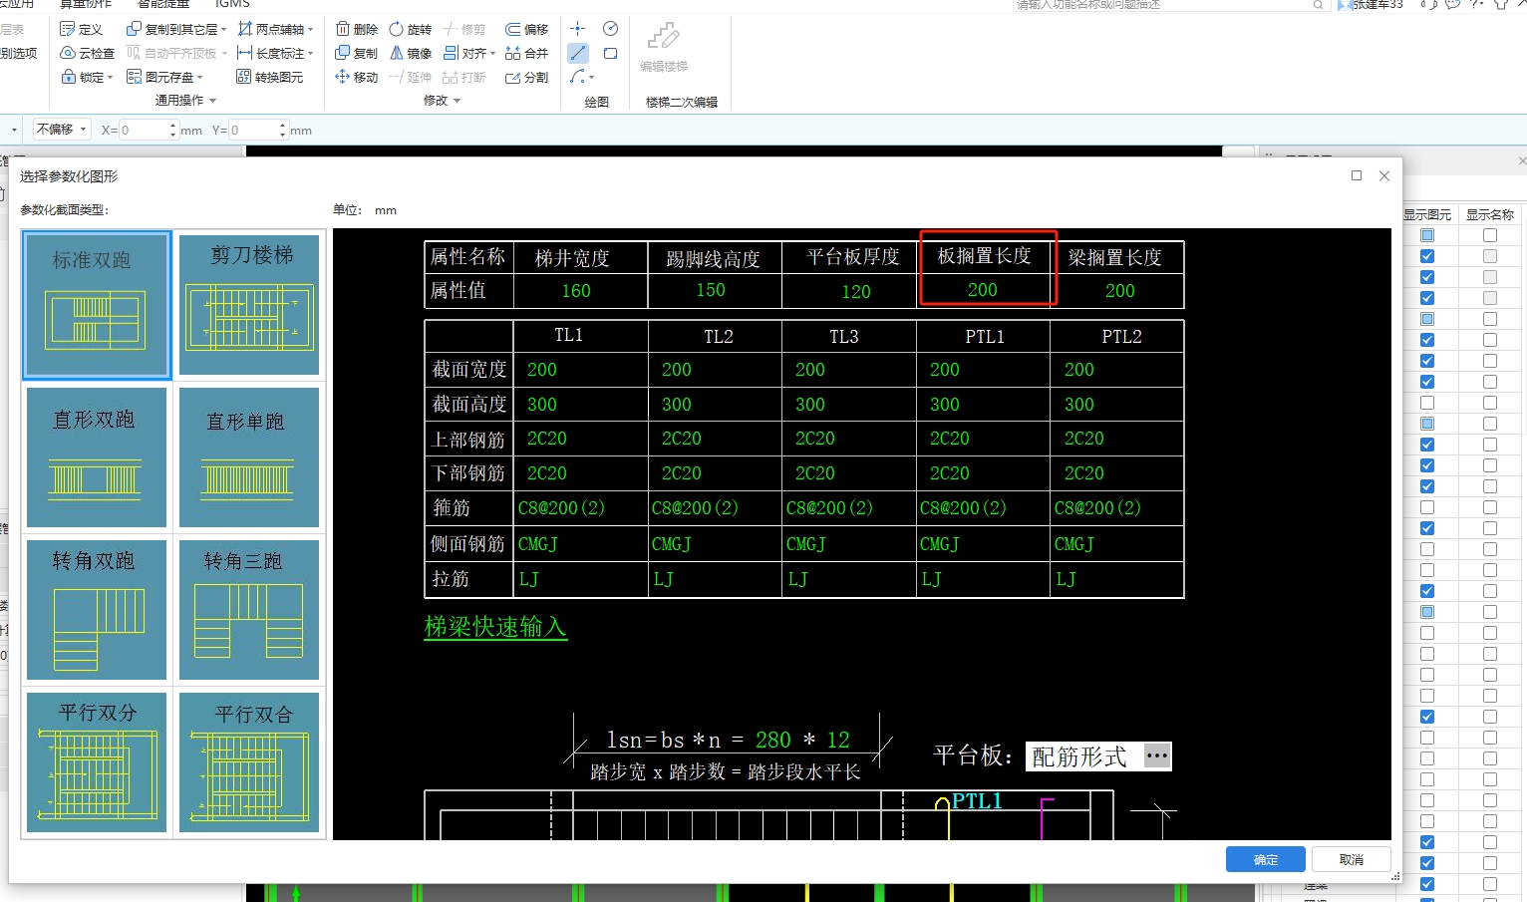1527x902 pixels.
Task: Expand the 两点辅轴 dropdown arrow
Action: (311, 30)
